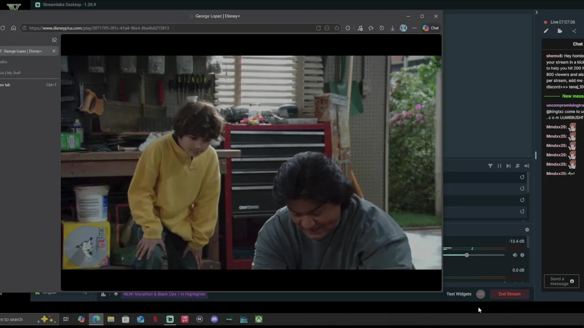Click the Copilot Chat icon in the browser toolbar

point(430,28)
